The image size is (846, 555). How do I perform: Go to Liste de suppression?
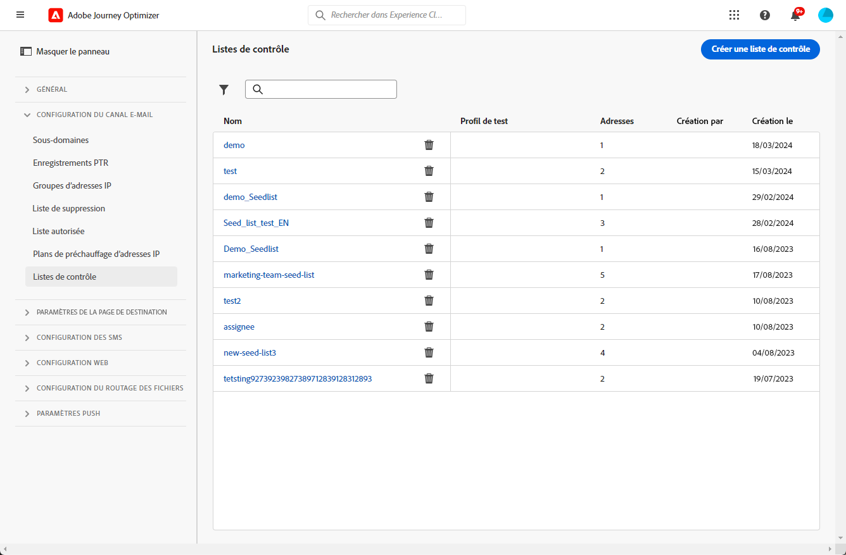tap(69, 208)
